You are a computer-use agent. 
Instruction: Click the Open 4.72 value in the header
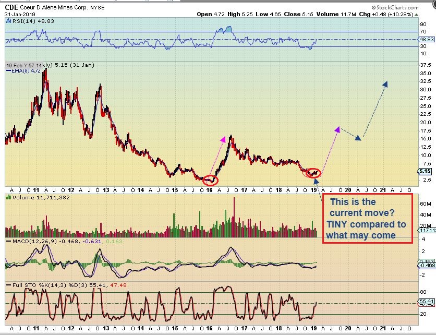coord(211,14)
